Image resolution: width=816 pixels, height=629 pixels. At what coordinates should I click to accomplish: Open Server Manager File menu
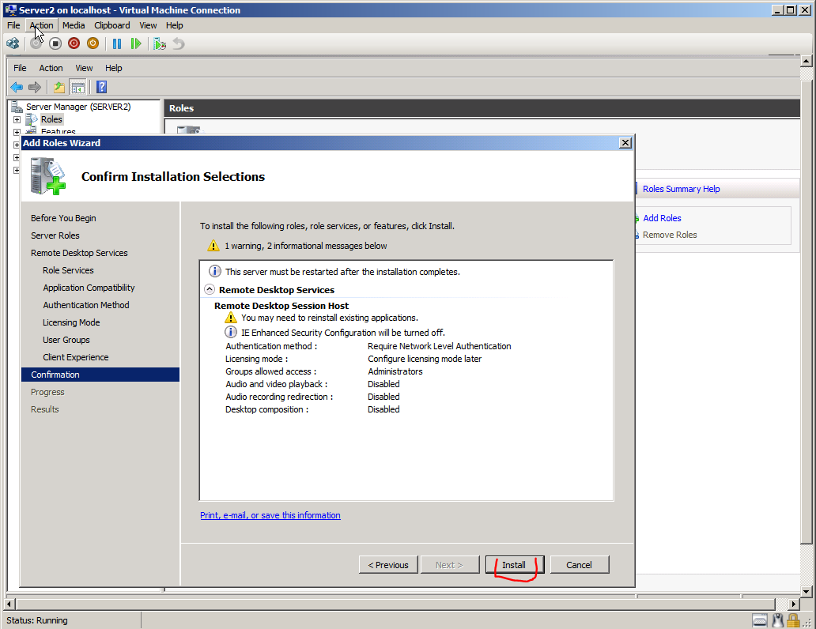coord(20,68)
